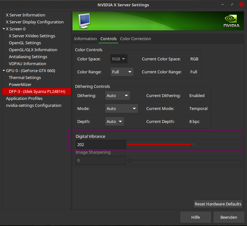Screen dimensions: 247x226
Task: Click the Image Sharpening slider handle
Action: 130,160
